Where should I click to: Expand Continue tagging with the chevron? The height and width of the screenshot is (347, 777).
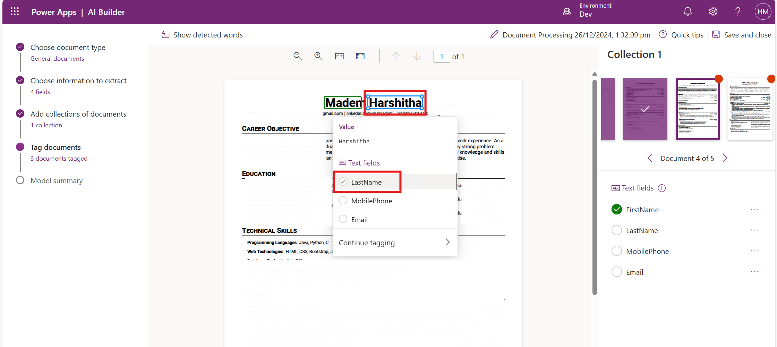[447, 242]
